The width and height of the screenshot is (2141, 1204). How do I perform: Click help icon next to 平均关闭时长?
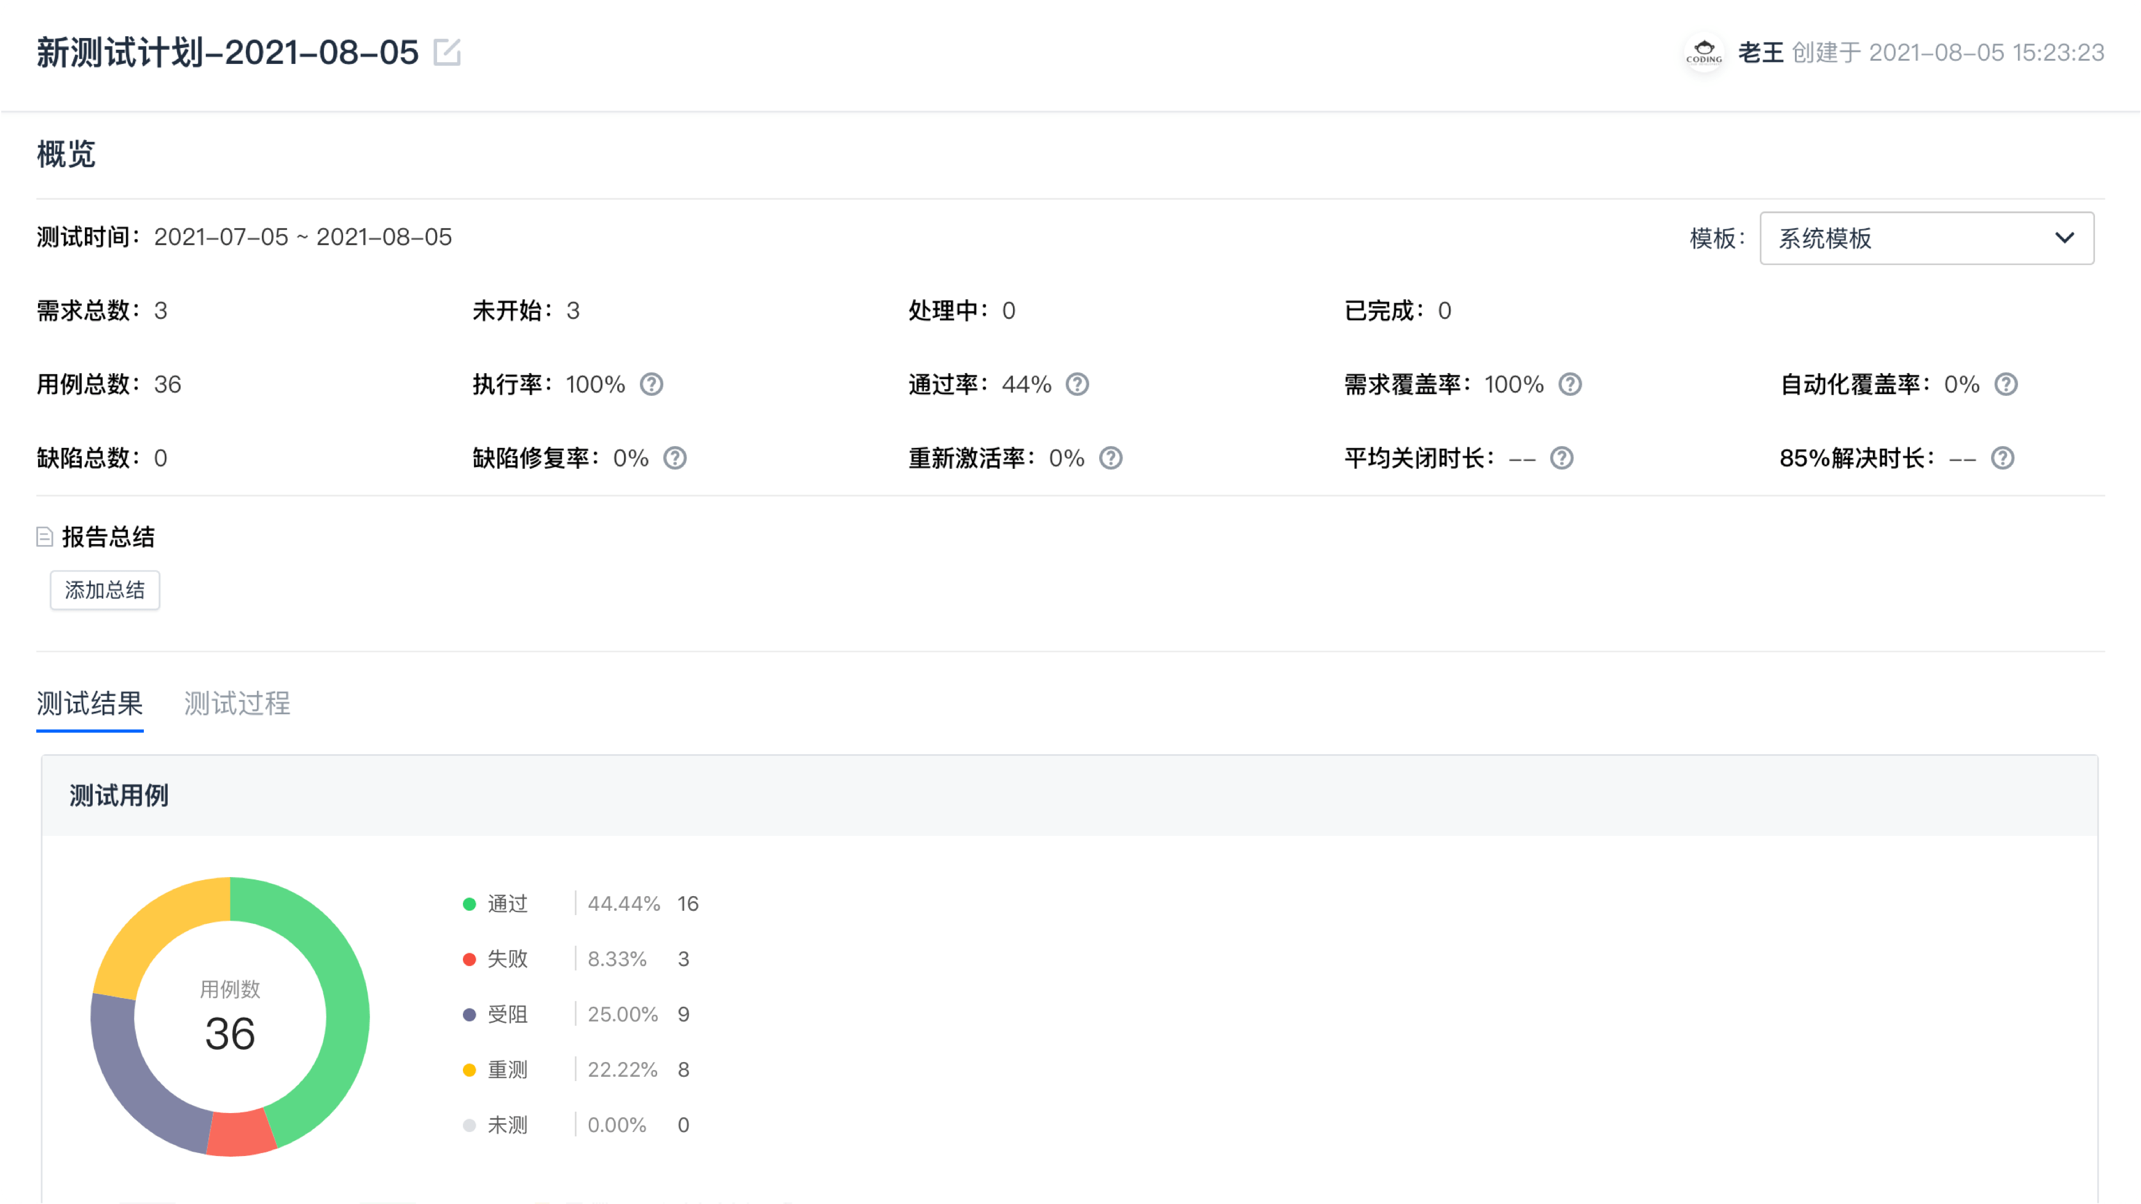(x=1562, y=458)
